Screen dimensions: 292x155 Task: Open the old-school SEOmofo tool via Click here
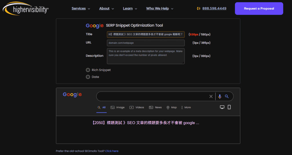click(112, 151)
